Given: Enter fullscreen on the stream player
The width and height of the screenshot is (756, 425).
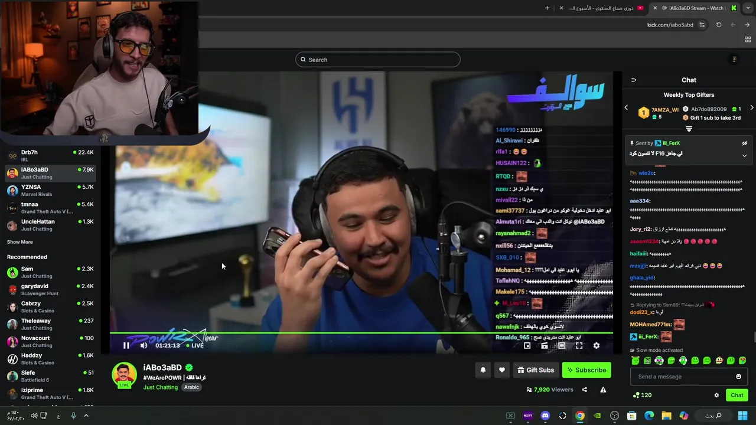Looking at the screenshot, I should (x=579, y=346).
